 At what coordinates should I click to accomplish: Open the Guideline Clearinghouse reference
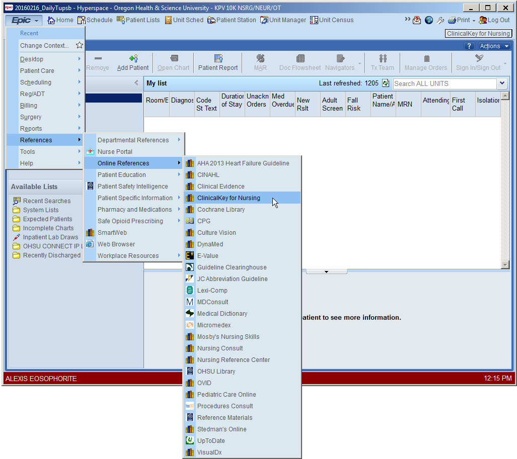pyautogui.click(x=242, y=267)
